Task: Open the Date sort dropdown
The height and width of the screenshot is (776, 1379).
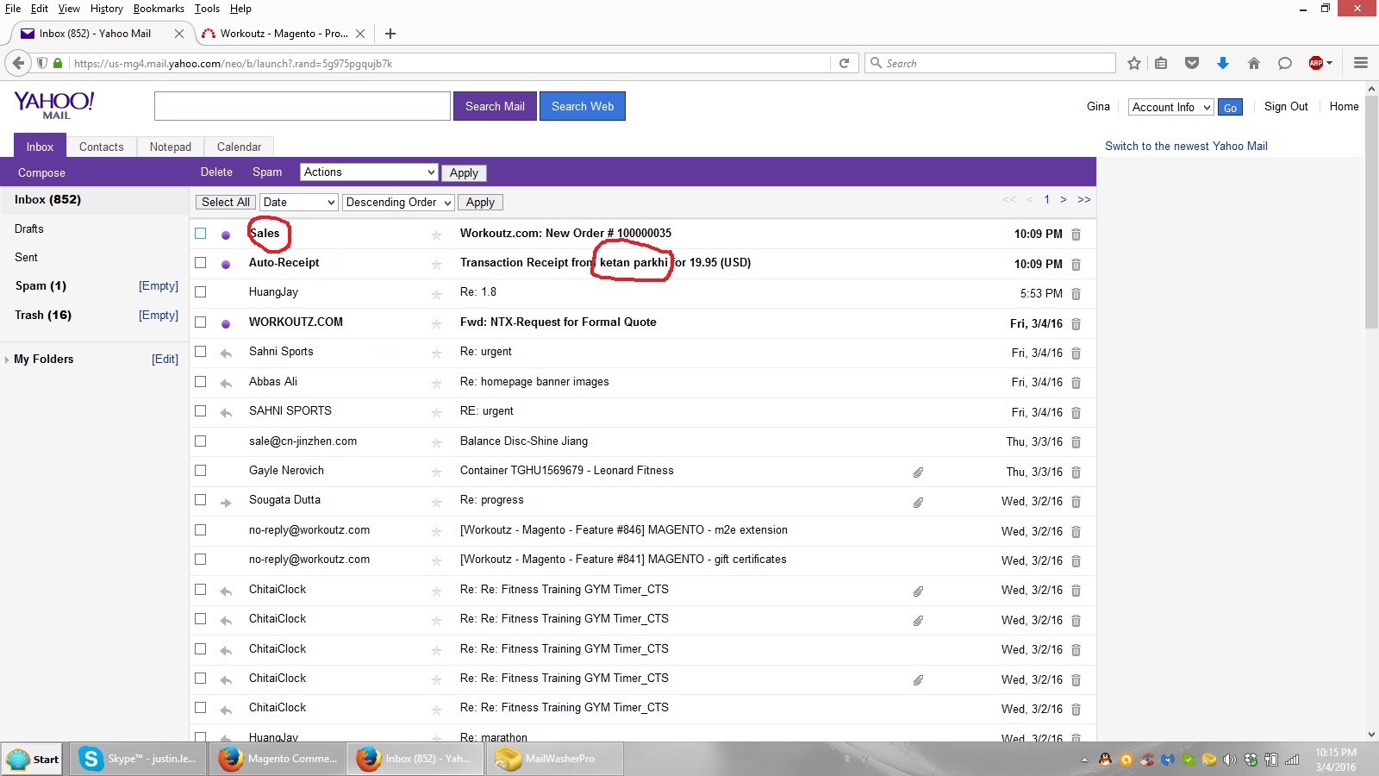Action: [298, 202]
